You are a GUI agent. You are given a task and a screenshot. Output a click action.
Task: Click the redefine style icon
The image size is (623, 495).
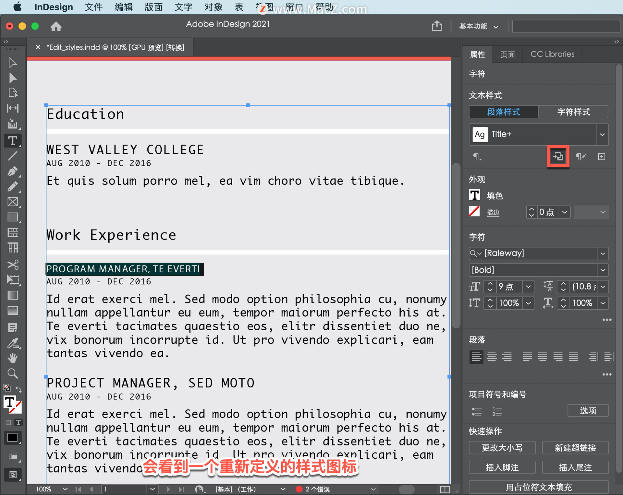(x=558, y=157)
